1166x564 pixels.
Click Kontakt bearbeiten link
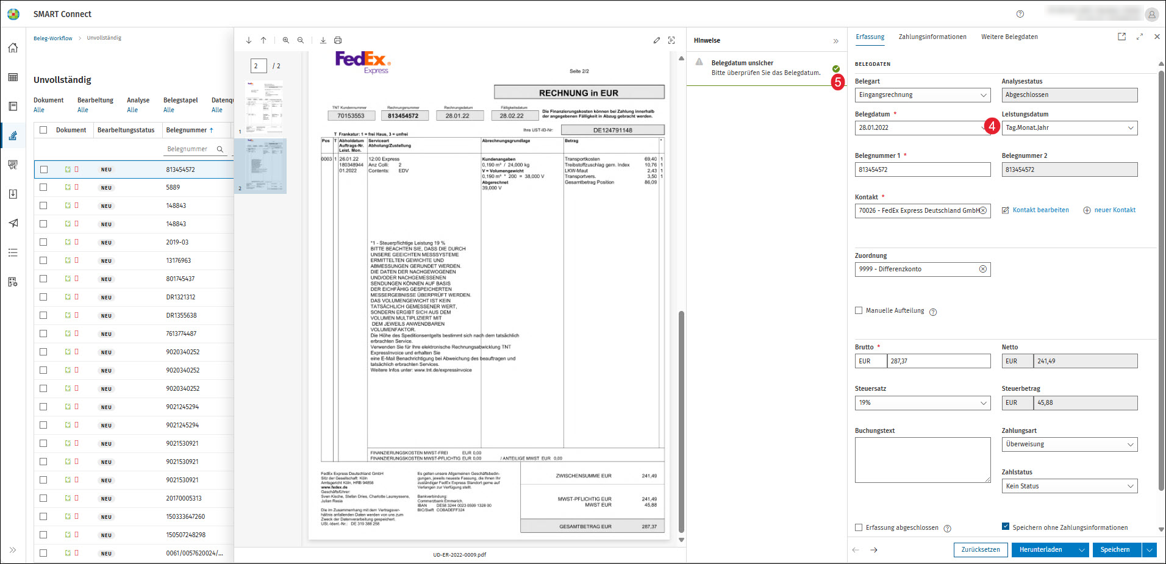coord(1035,210)
